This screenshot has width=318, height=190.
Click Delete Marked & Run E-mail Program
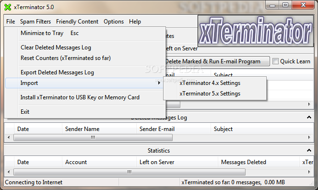coord(217,61)
